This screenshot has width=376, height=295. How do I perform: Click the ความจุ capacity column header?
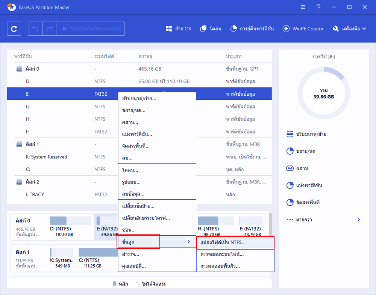click(145, 56)
